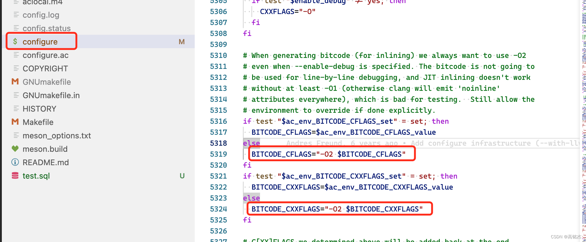Click the M modified badge on configure row
This screenshot has height=242, width=586.
click(182, 42)
